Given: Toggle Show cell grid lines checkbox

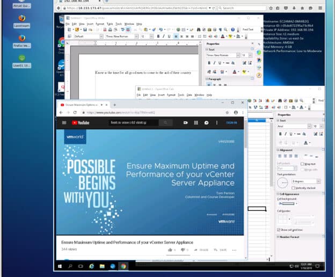Looking at the screenshot, I should (x=279, y=230).
